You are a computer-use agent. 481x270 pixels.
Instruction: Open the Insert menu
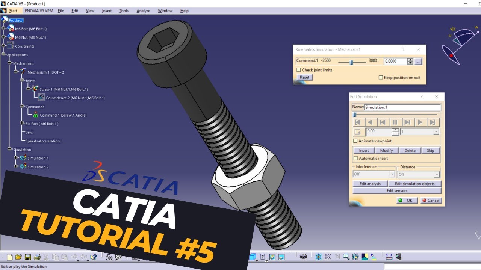(107, 11)
